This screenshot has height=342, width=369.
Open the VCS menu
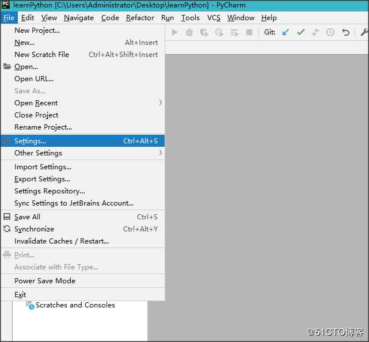coord(214,18)
